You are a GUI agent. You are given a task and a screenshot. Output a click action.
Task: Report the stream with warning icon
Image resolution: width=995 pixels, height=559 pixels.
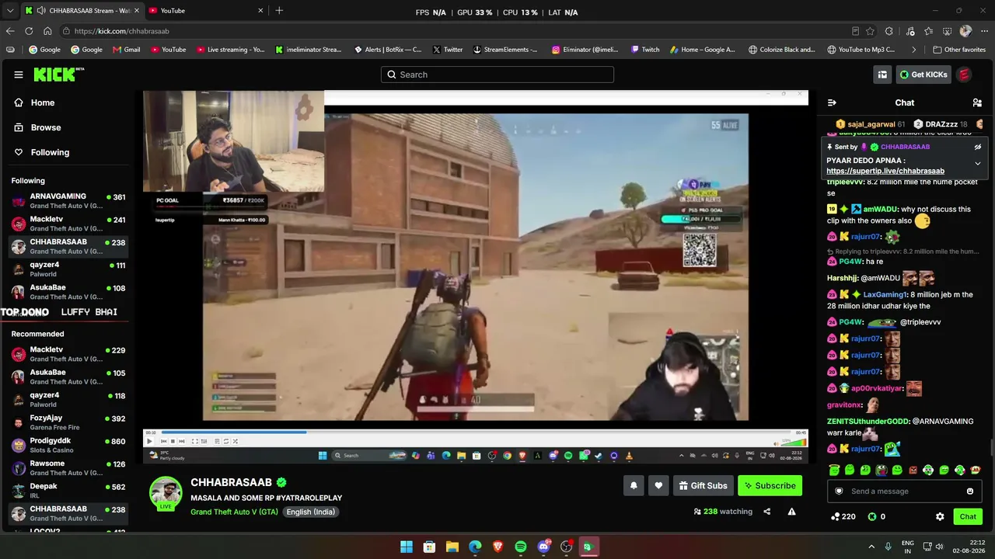click(791, 512)
